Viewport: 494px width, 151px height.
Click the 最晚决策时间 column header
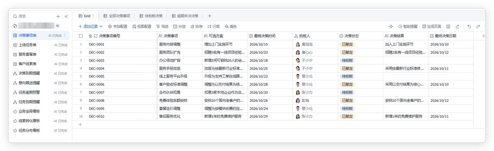pos(270,36)
